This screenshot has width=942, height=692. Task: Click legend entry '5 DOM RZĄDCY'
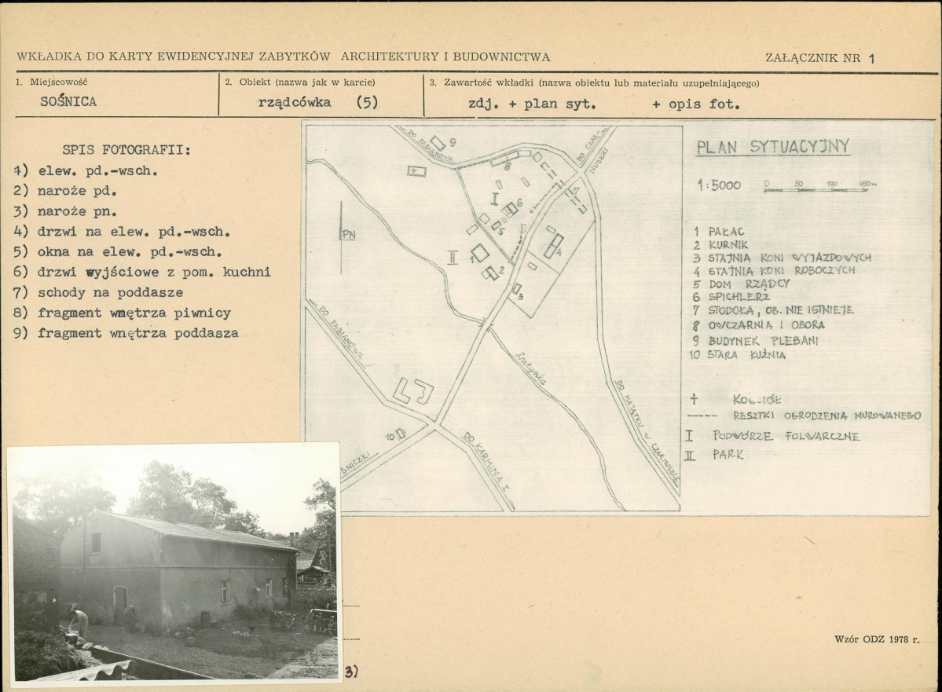point(742,284)
